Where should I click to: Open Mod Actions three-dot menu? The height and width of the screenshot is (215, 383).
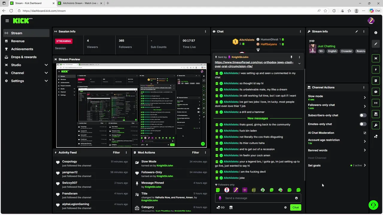[205, 153]
